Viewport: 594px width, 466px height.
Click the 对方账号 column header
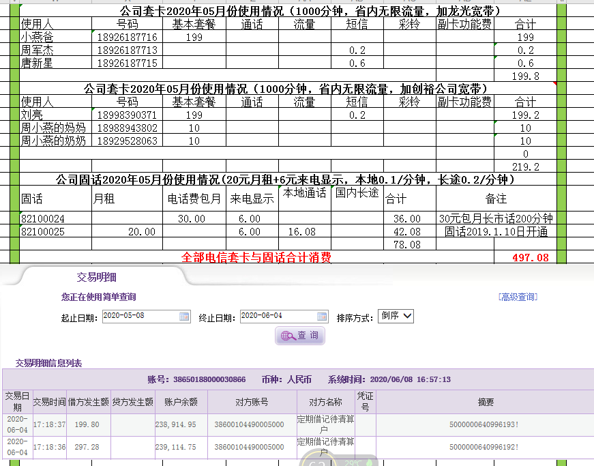(x=251, y=402)
